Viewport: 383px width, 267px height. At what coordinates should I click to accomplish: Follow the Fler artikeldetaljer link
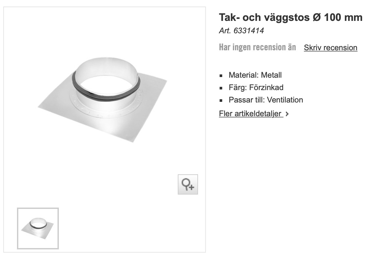coord(251,114)
